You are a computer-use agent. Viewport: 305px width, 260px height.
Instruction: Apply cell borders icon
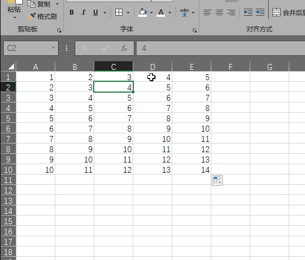(119, 12)
